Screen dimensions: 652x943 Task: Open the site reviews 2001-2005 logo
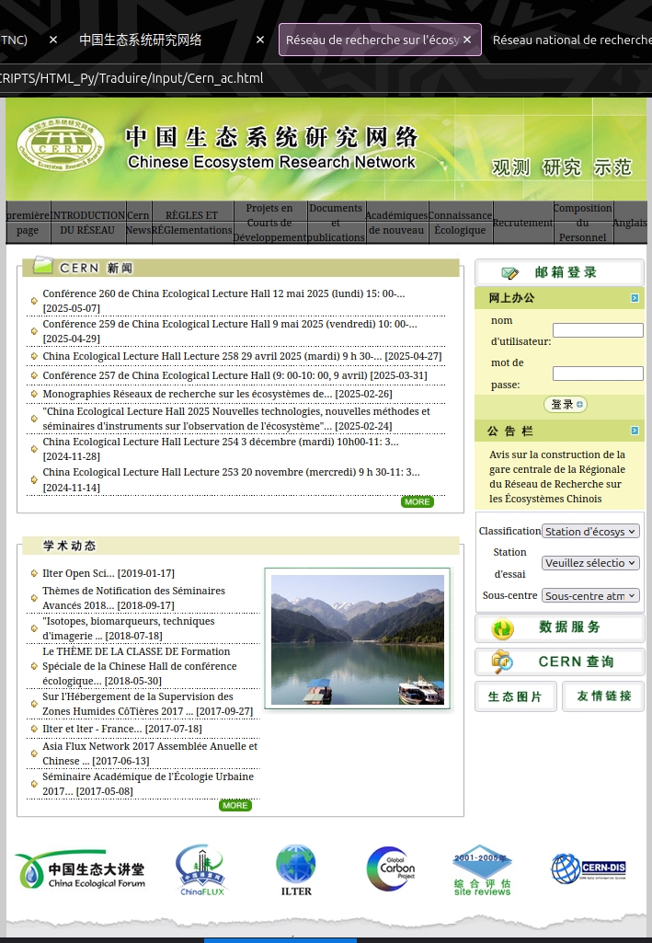[x=482, y=871]
